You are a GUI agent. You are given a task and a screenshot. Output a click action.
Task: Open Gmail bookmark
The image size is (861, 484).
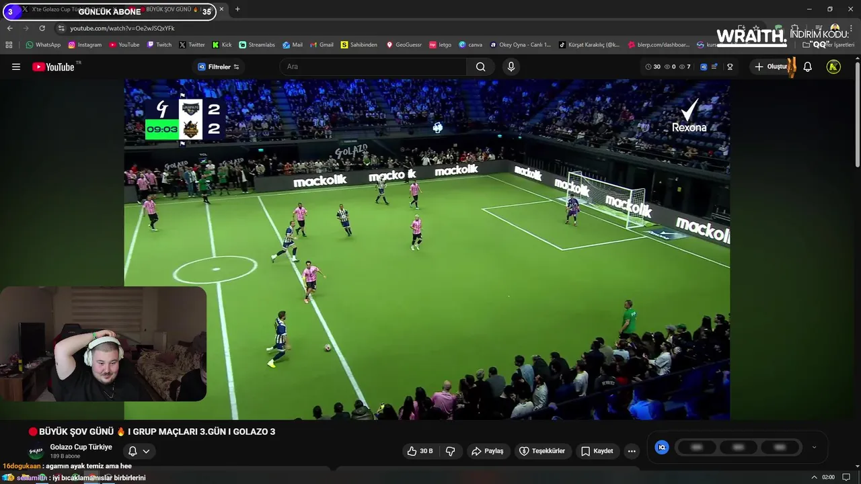pos(322,45)
